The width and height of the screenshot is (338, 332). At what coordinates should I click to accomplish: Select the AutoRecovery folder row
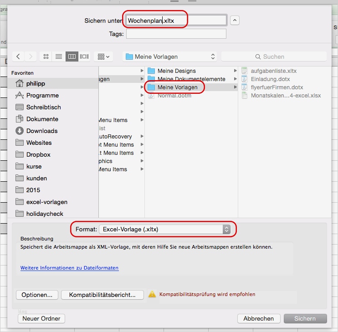121,136
